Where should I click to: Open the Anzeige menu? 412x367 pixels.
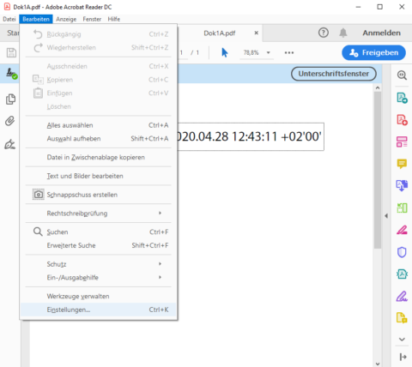coord(66,19)
